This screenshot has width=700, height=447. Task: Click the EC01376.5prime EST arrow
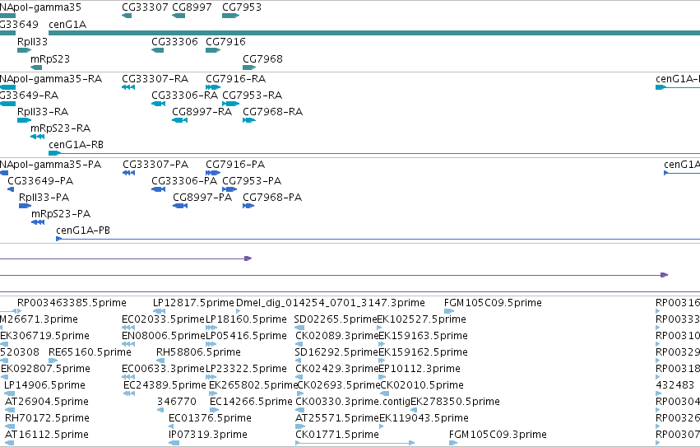[171, 426]
